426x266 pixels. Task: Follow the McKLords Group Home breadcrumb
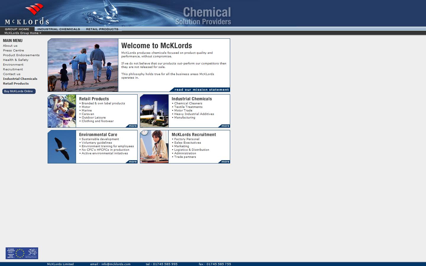point(22,33)
